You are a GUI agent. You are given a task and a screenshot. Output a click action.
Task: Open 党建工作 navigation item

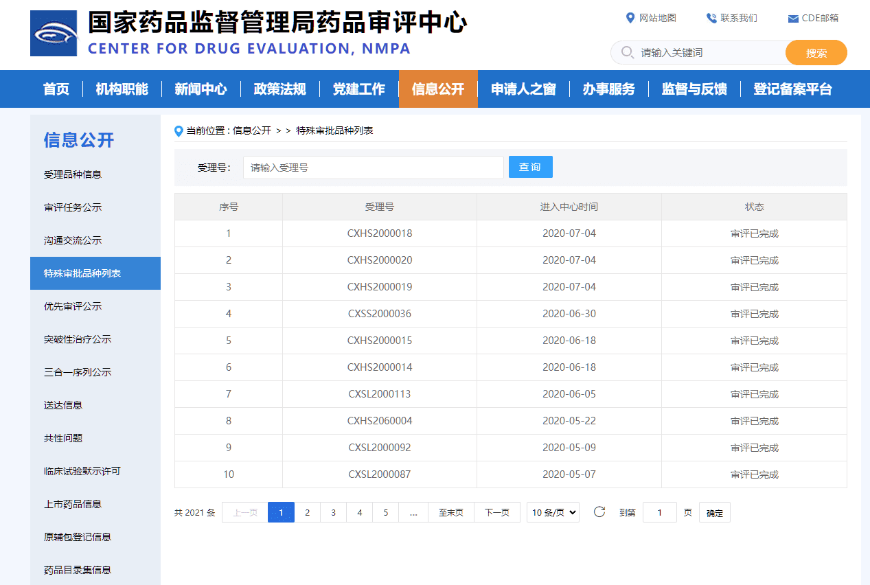pyautogui.click(x=359, y=89)
